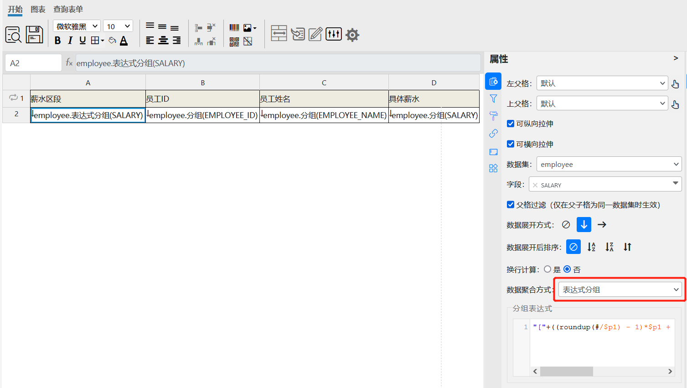Select 换行计算 是 radio
This screenshot has height=388, width=687.
548,269
